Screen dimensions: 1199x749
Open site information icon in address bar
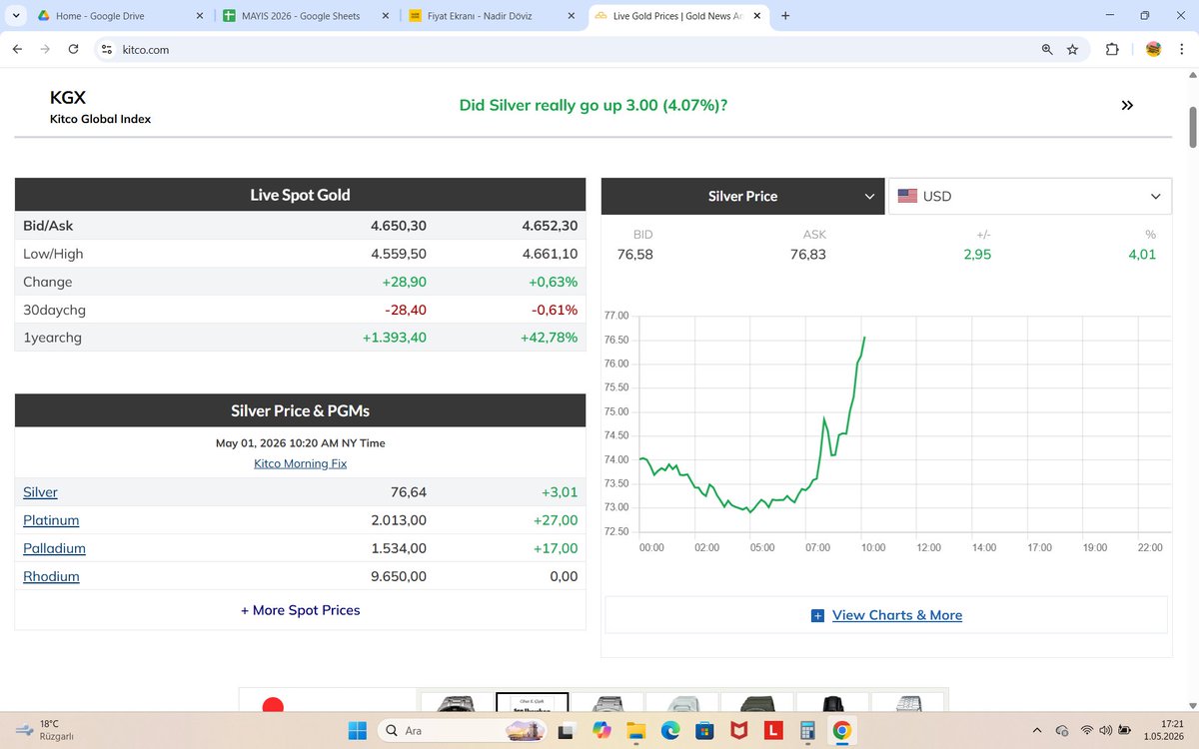108,49
